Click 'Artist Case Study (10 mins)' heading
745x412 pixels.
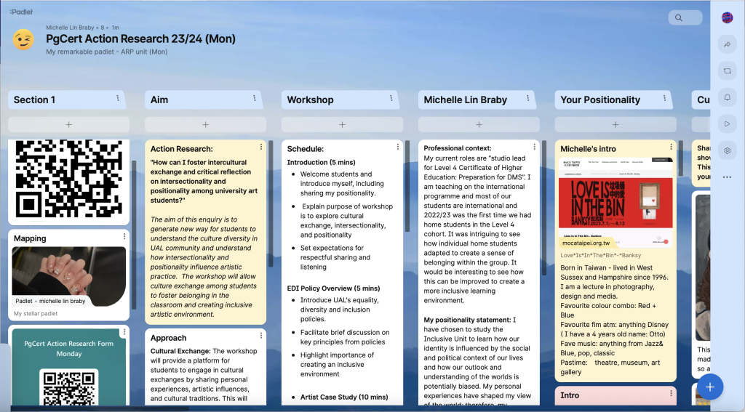pyautogui.click(x=344, y=397)
